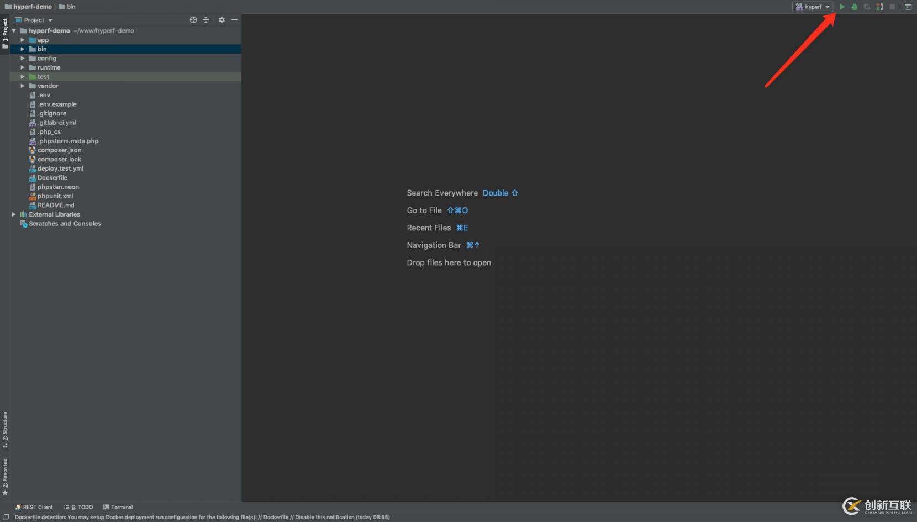Toggle tool window bars via bottom-left corner icon
The height and width of the screenshot is (522, 917).
[x=6, y=518]
